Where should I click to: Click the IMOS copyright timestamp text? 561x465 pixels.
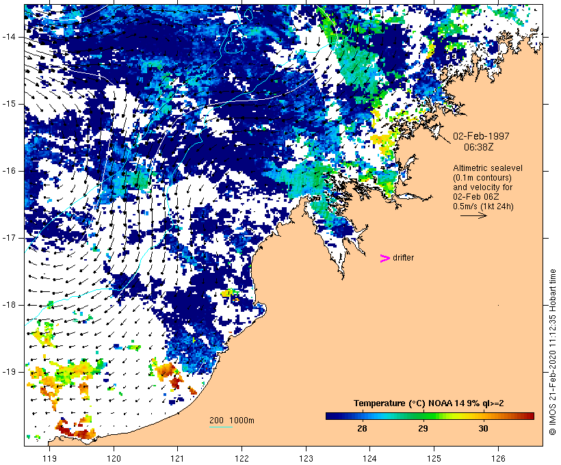[552, 352]
